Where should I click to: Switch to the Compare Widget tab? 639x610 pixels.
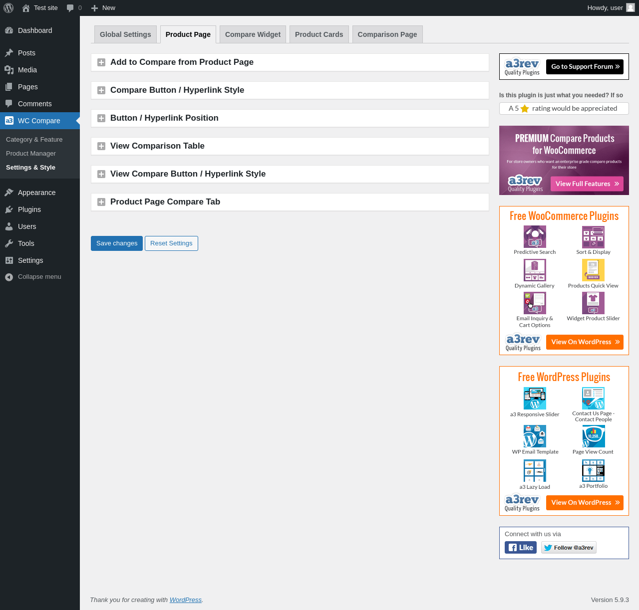(253, 34)
